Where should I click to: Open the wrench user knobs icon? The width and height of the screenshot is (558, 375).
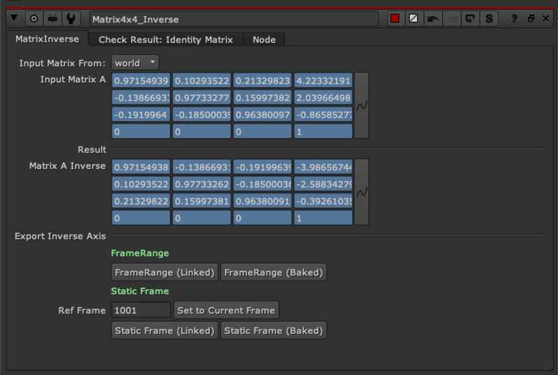[71, 19]
